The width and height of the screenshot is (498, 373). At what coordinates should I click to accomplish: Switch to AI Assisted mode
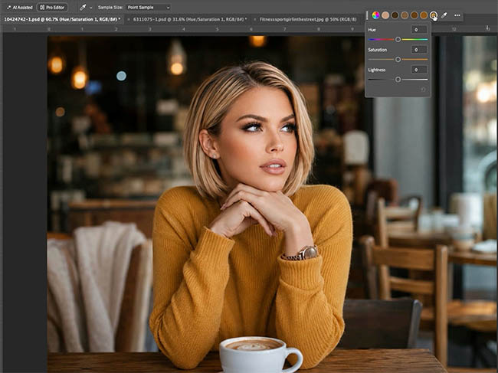coord(19,8)
